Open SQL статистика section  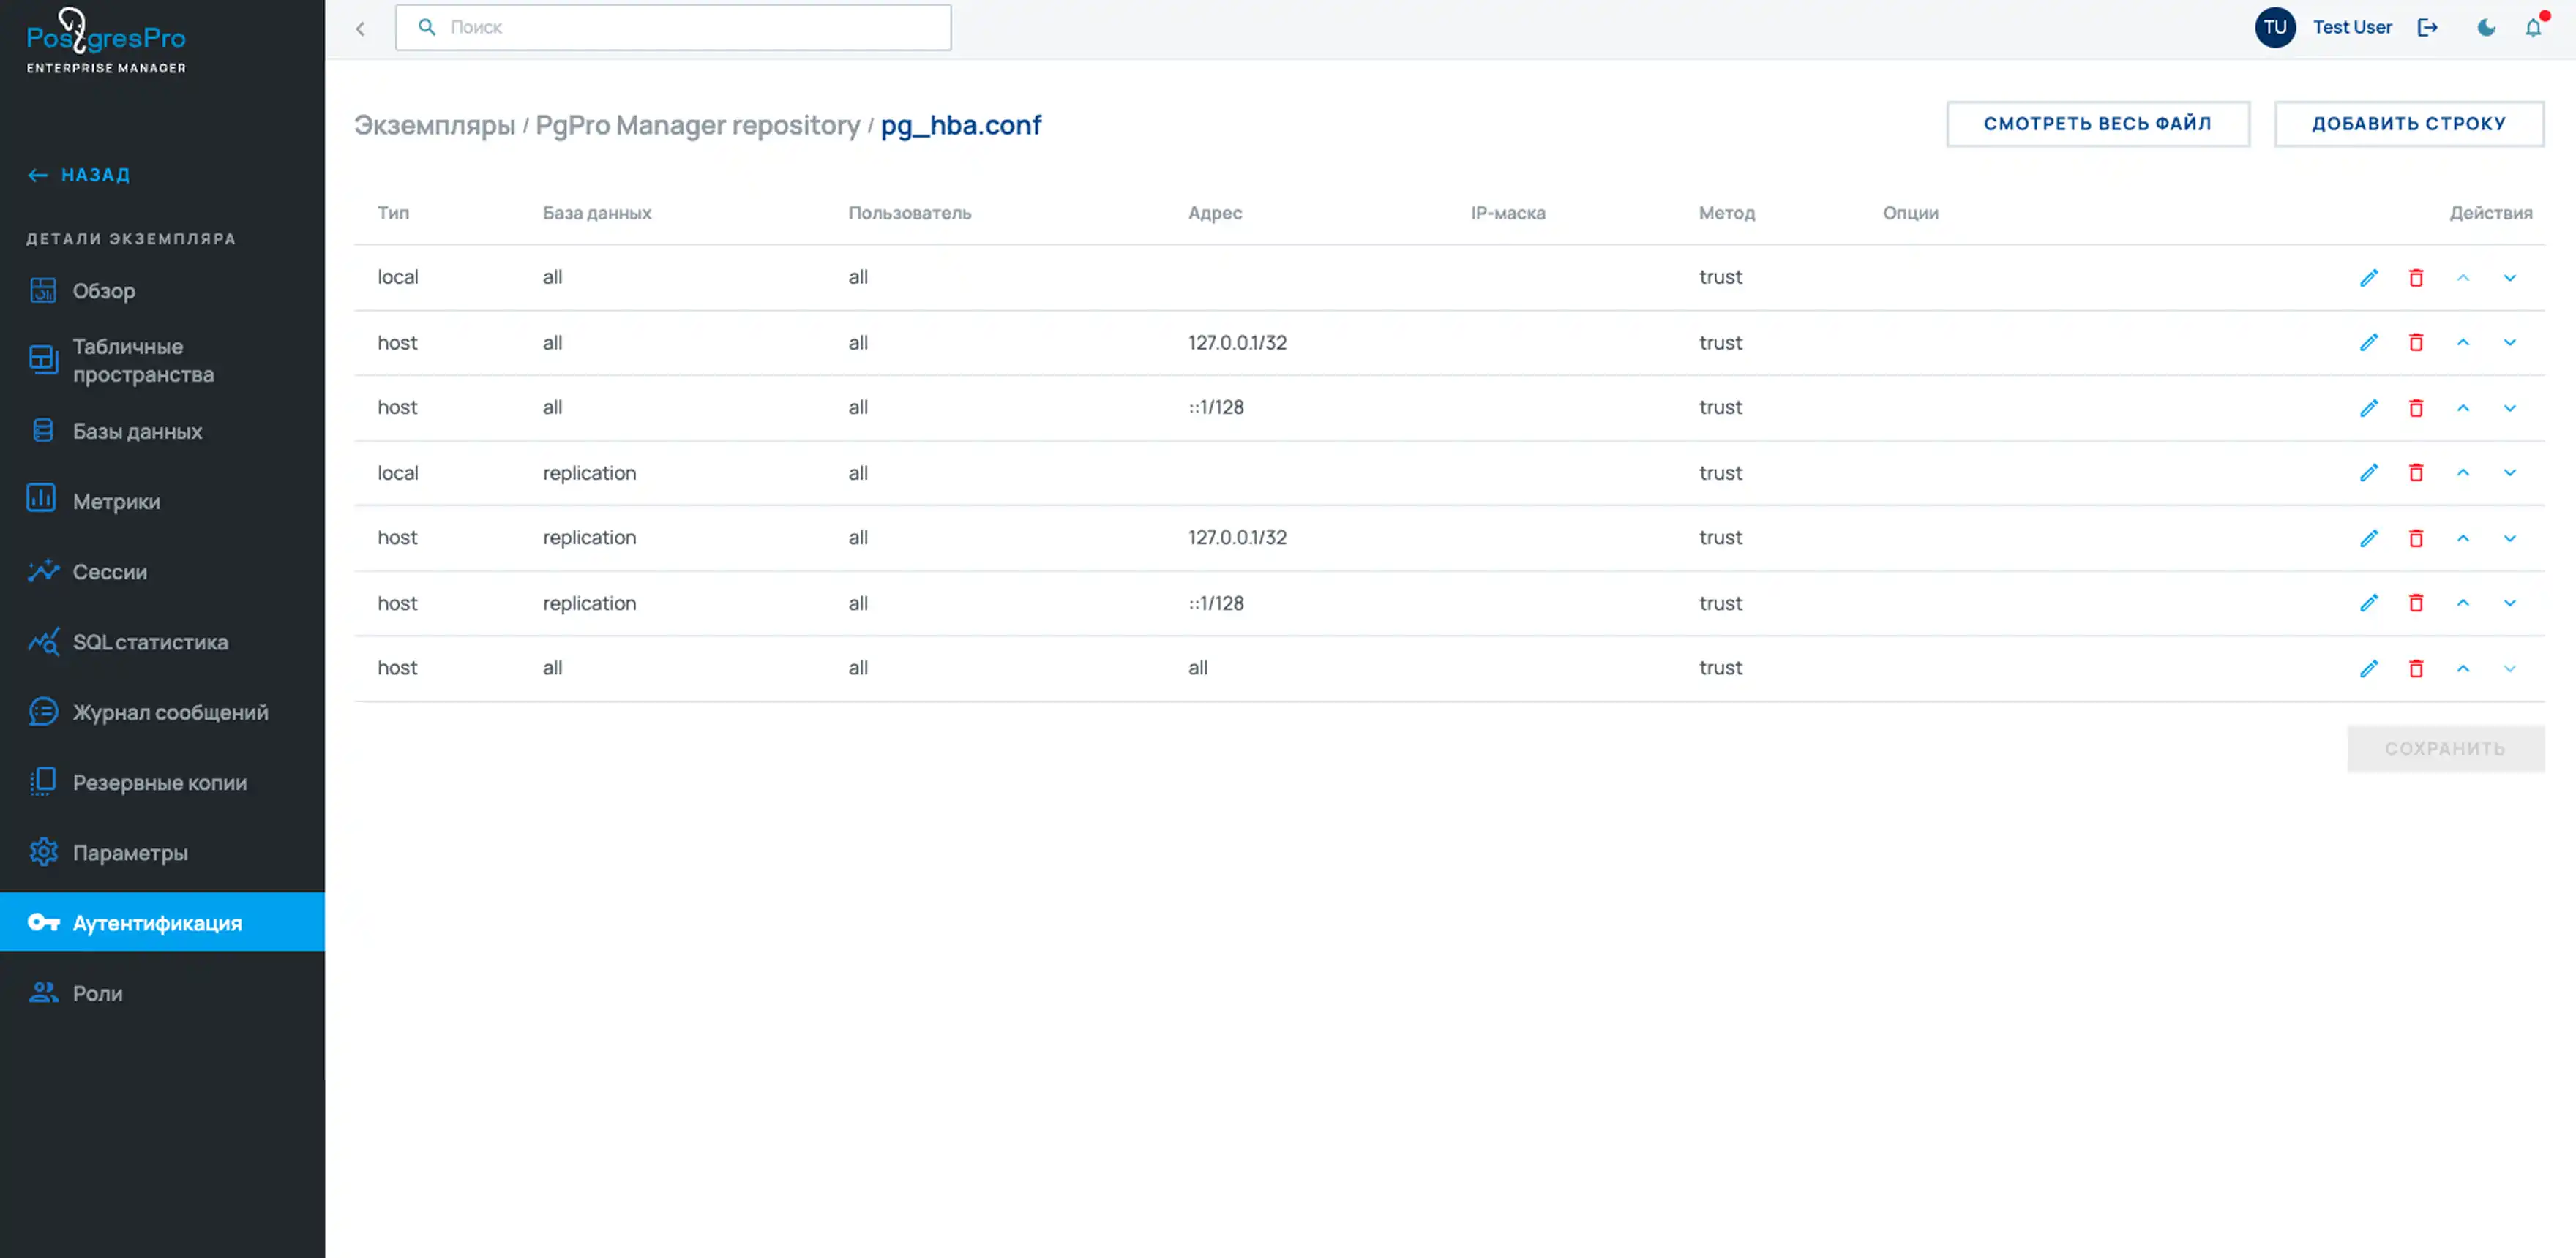click(150, 642)
